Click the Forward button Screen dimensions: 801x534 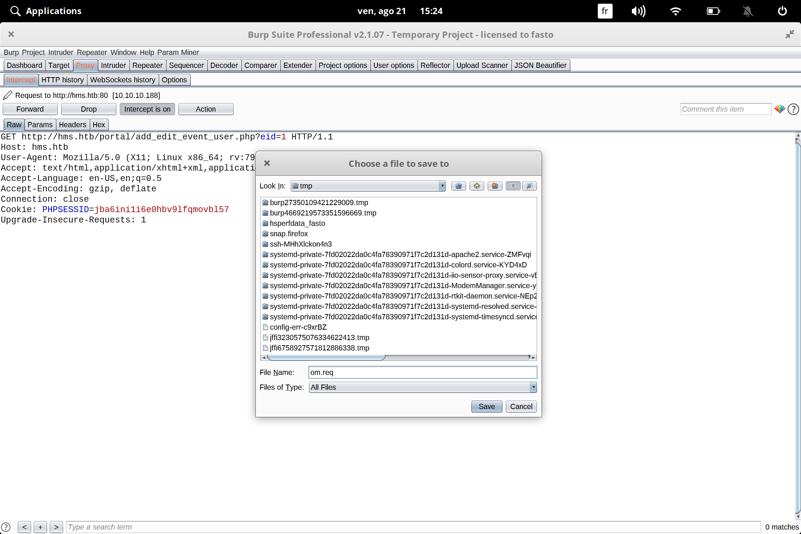click(x=30, y=109)
